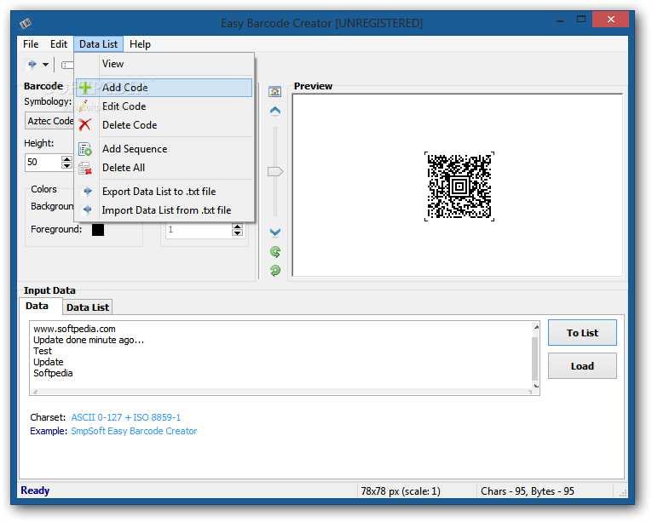Image resolution: width=652 pixels, height=522 pixels.
Task: Click the text area vertical scrollbar
Action: coord(536,356)
